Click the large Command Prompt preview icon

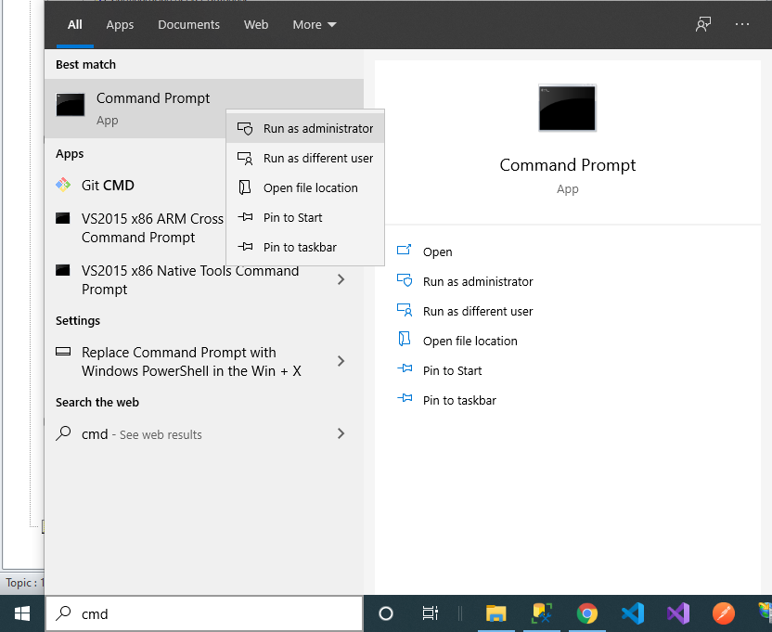click(567, 108)
